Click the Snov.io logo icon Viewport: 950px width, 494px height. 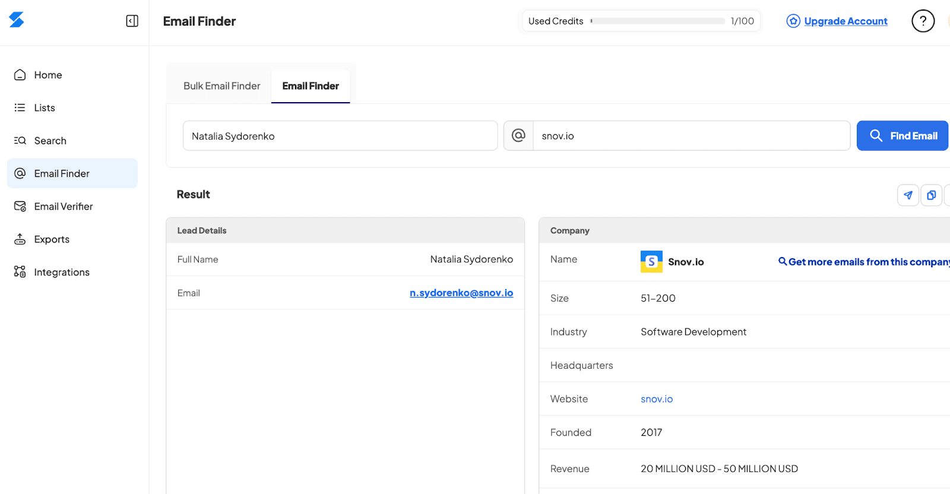click(x=17, y=20)
